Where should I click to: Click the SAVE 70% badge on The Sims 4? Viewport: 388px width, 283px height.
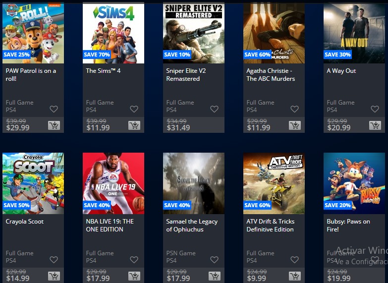pos(97,55)
